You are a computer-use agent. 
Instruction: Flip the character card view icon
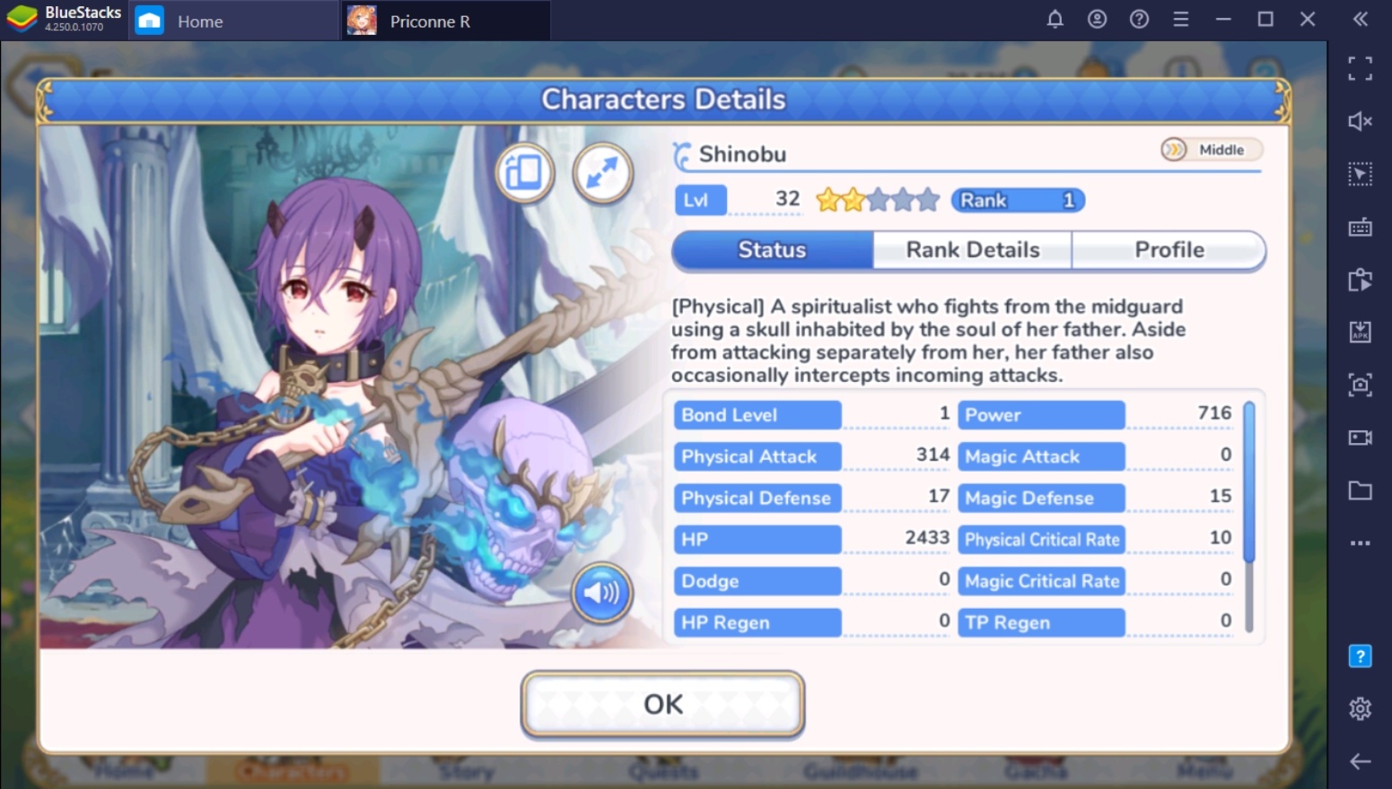coord(525,172)
